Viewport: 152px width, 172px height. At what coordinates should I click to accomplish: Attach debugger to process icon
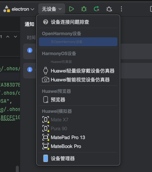(109, 9)
